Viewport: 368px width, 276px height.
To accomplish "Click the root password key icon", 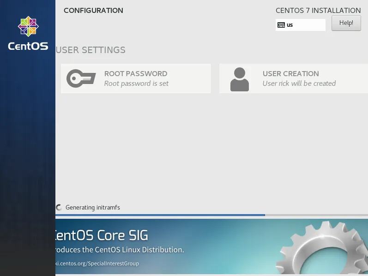I will (81, 78).
